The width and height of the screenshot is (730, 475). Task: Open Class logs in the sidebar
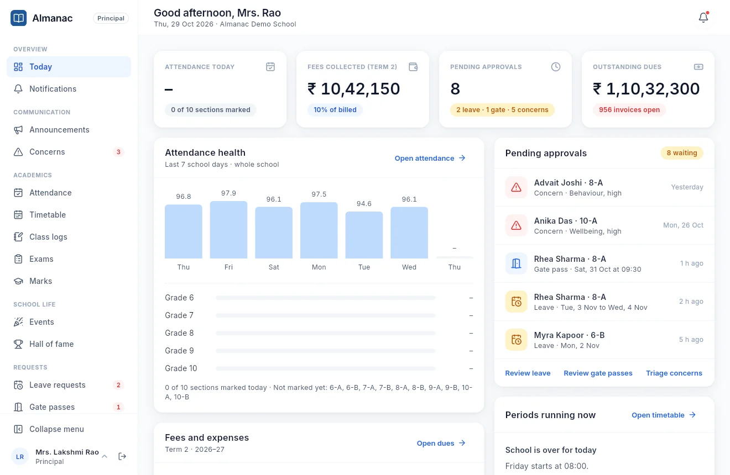(69, 237)
